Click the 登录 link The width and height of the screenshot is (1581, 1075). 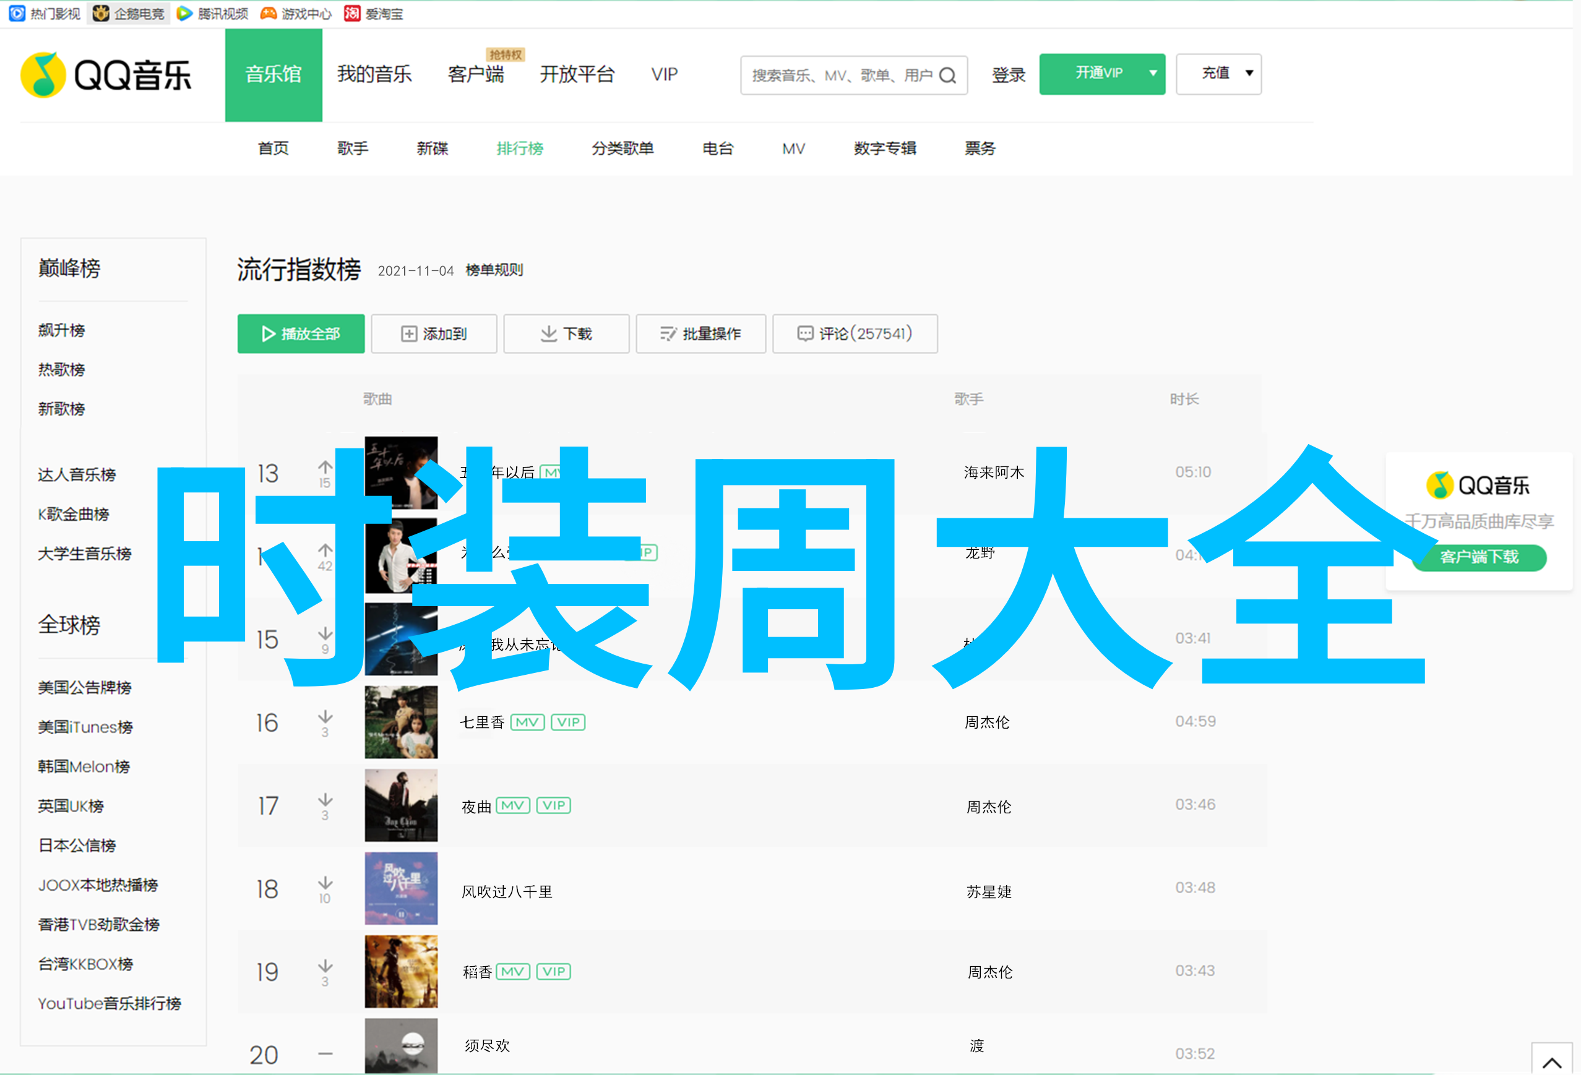(x=1008, y=75)
